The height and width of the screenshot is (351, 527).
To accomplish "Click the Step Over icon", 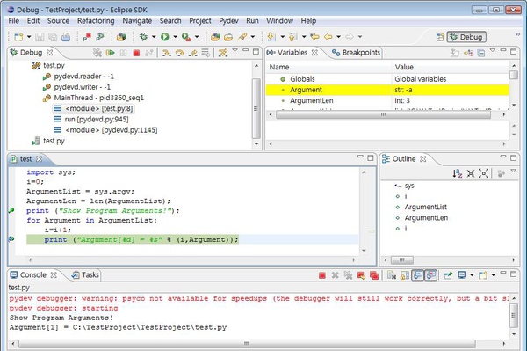I will coord(180,53).
